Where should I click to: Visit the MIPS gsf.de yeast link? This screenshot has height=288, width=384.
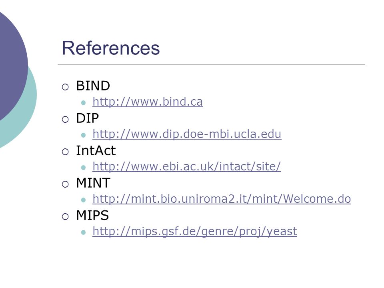195,231
